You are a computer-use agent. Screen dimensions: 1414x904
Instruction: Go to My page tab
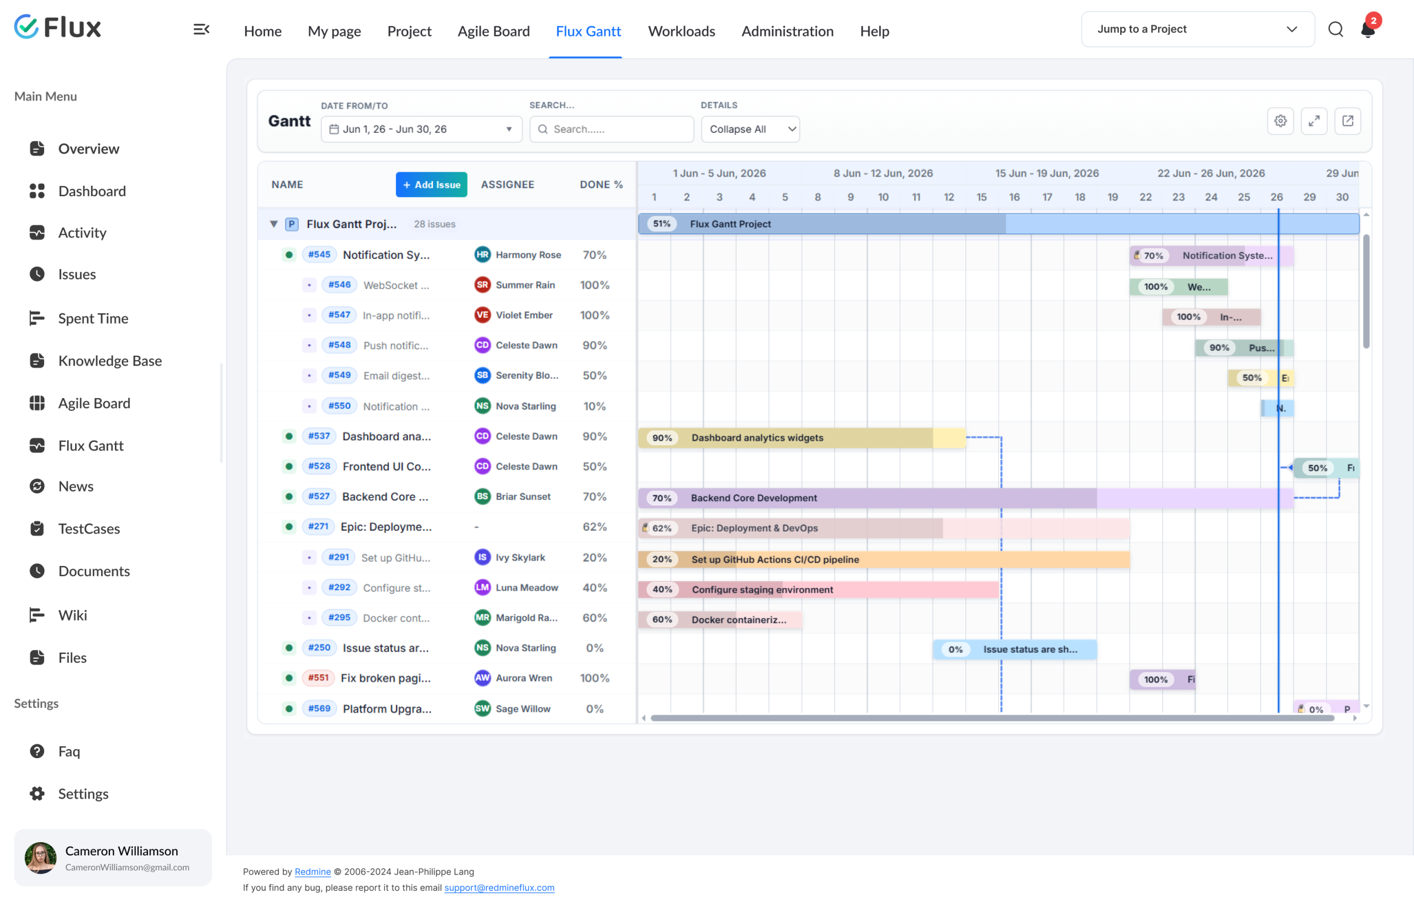click(x=334, y=31)
